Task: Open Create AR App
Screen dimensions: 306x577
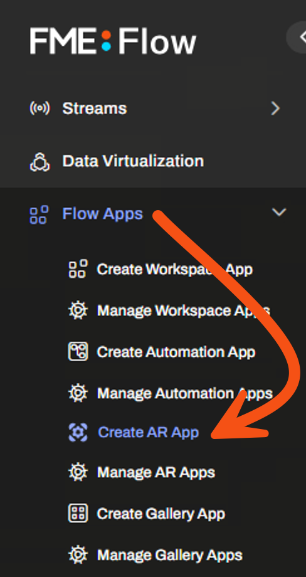Action: 148,432
